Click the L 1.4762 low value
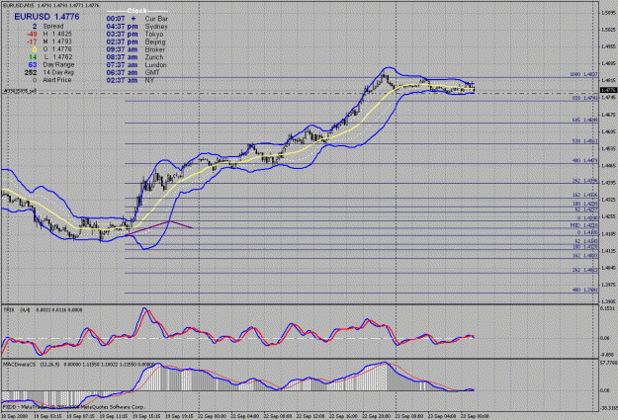 click(x=57, y=56)
